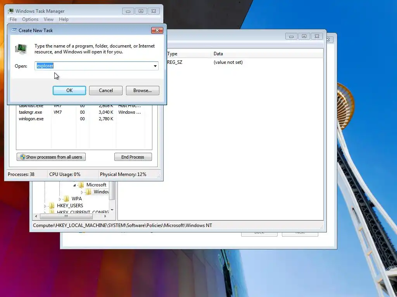Click the Browse... button
The image size is (397, 297).
pyautogui.click(x=143, y=90)
